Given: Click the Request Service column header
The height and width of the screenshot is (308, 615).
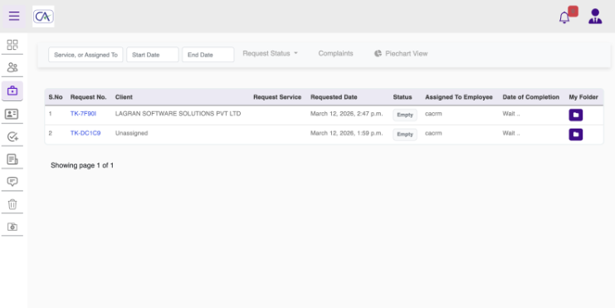Looking at the screenshot, I should click(277, 97).
